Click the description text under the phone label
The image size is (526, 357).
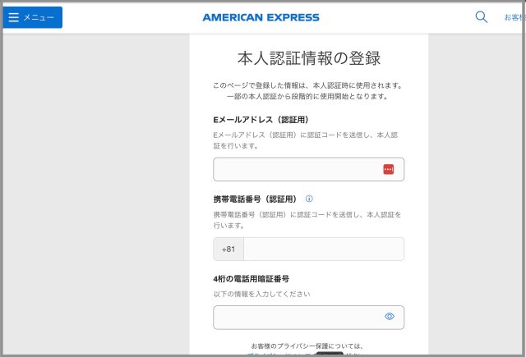306,219
